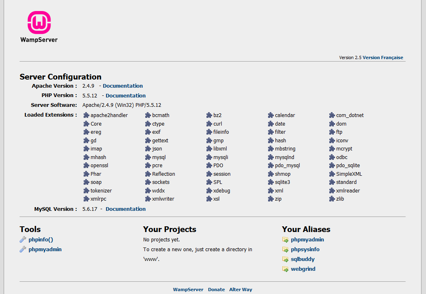426x294 pixels.
Task: Open the PHP Version Documentation link
Action: click(126, 95)
